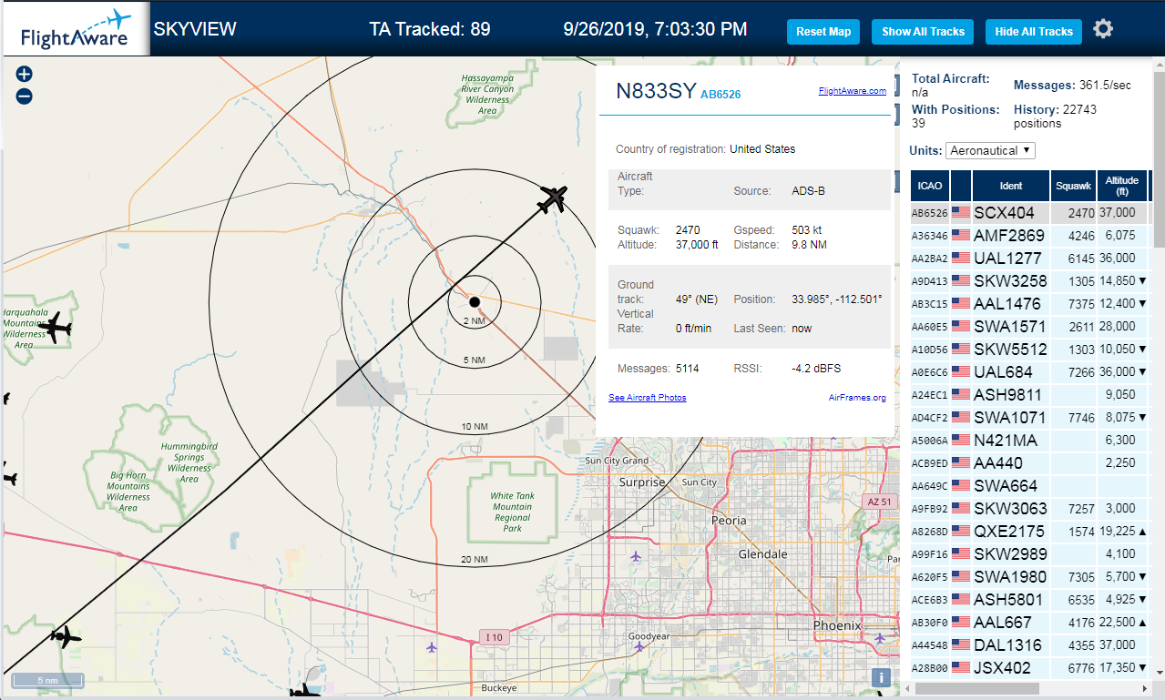Click the US flag in SKW3063 row
The width and height of the screenshot is (1165, 700).
961,508
